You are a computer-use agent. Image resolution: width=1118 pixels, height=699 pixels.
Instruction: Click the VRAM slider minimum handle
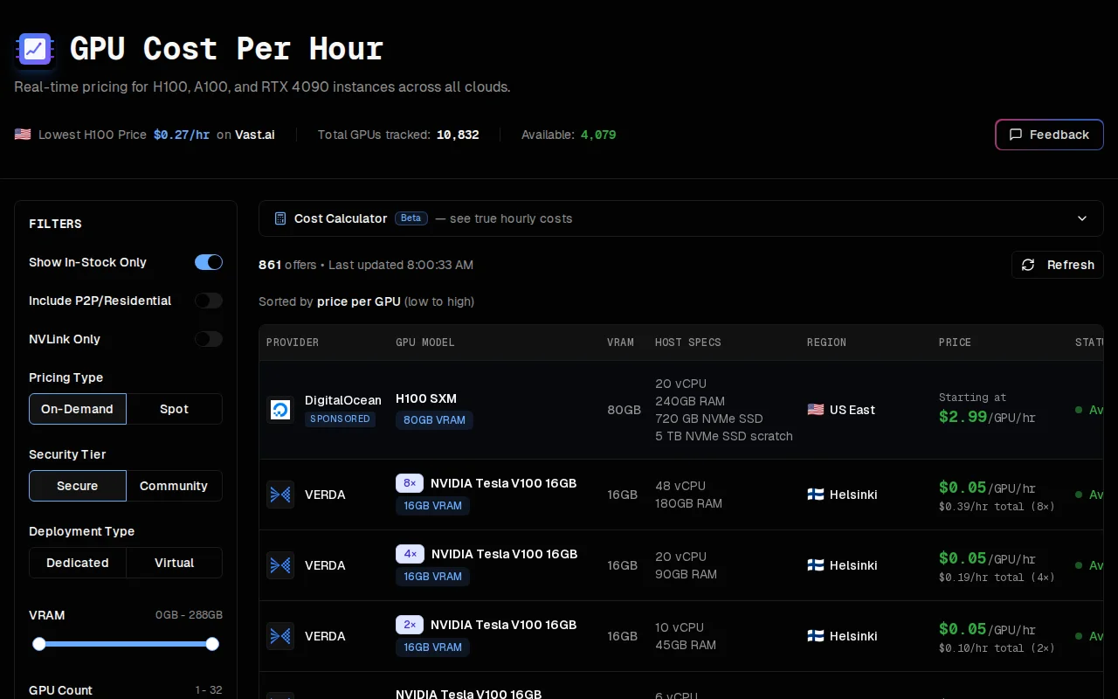pos(38,644)
